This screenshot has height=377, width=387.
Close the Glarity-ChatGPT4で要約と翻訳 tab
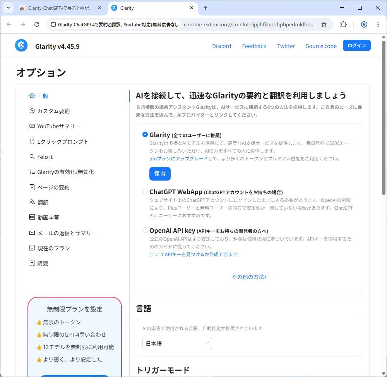click(99, 8)
